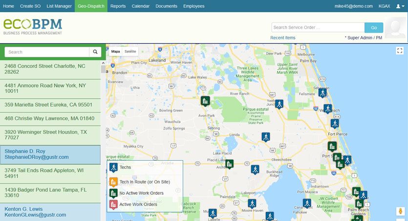408x221 pixels.
Task: Toggle fullscreen map view
Action: point(400,51)
